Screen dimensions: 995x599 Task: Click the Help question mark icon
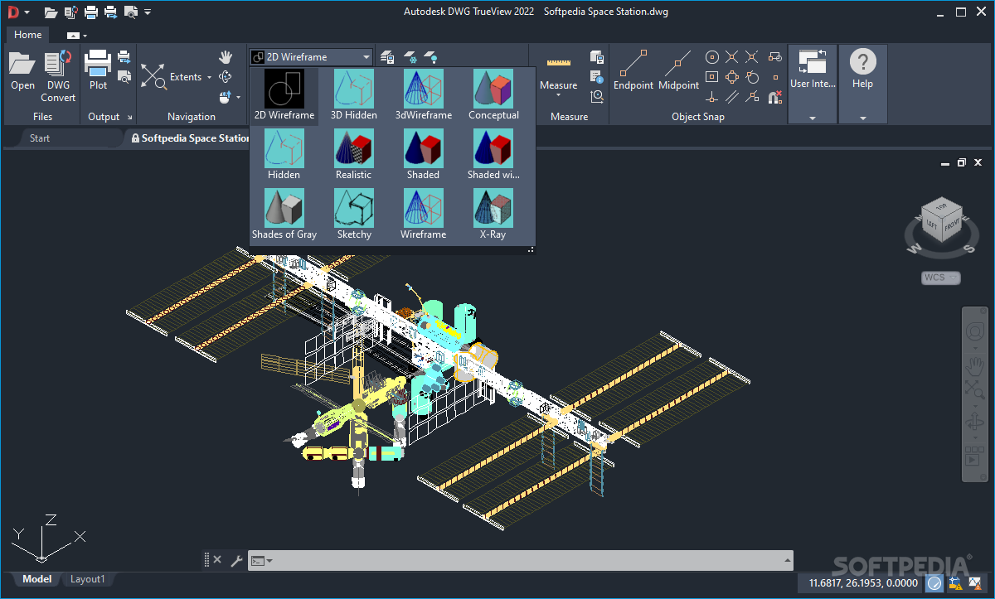863,62
